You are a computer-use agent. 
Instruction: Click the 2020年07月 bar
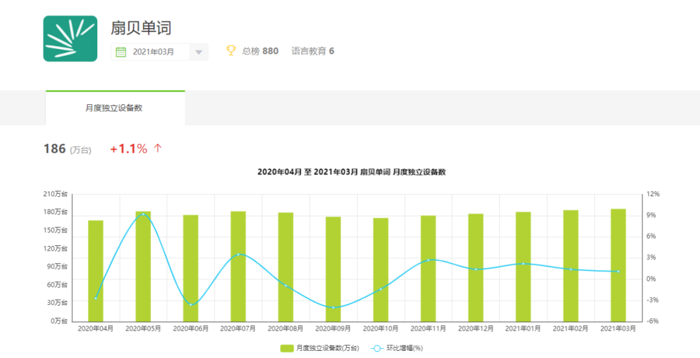pyautogui.click(x=239, y=266)
